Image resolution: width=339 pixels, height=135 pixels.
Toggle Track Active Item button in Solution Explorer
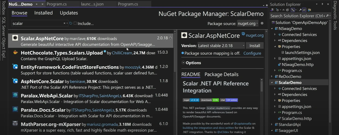pos(293,10)
